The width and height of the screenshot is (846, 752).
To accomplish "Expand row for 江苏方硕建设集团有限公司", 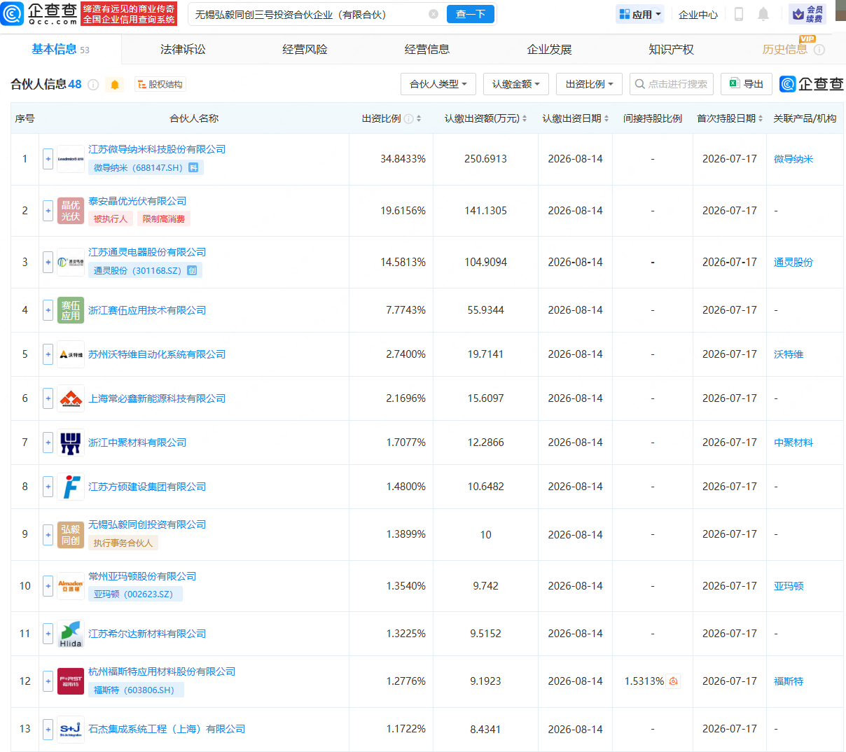I will (x=48, y=487).
